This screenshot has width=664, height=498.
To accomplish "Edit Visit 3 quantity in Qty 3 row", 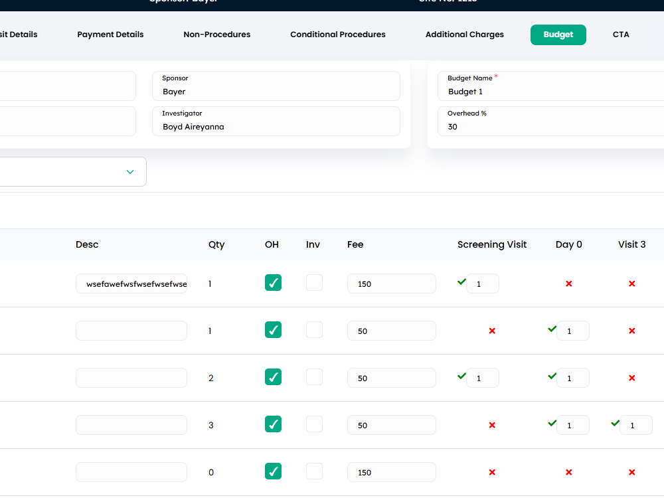I will click(636, 425).
